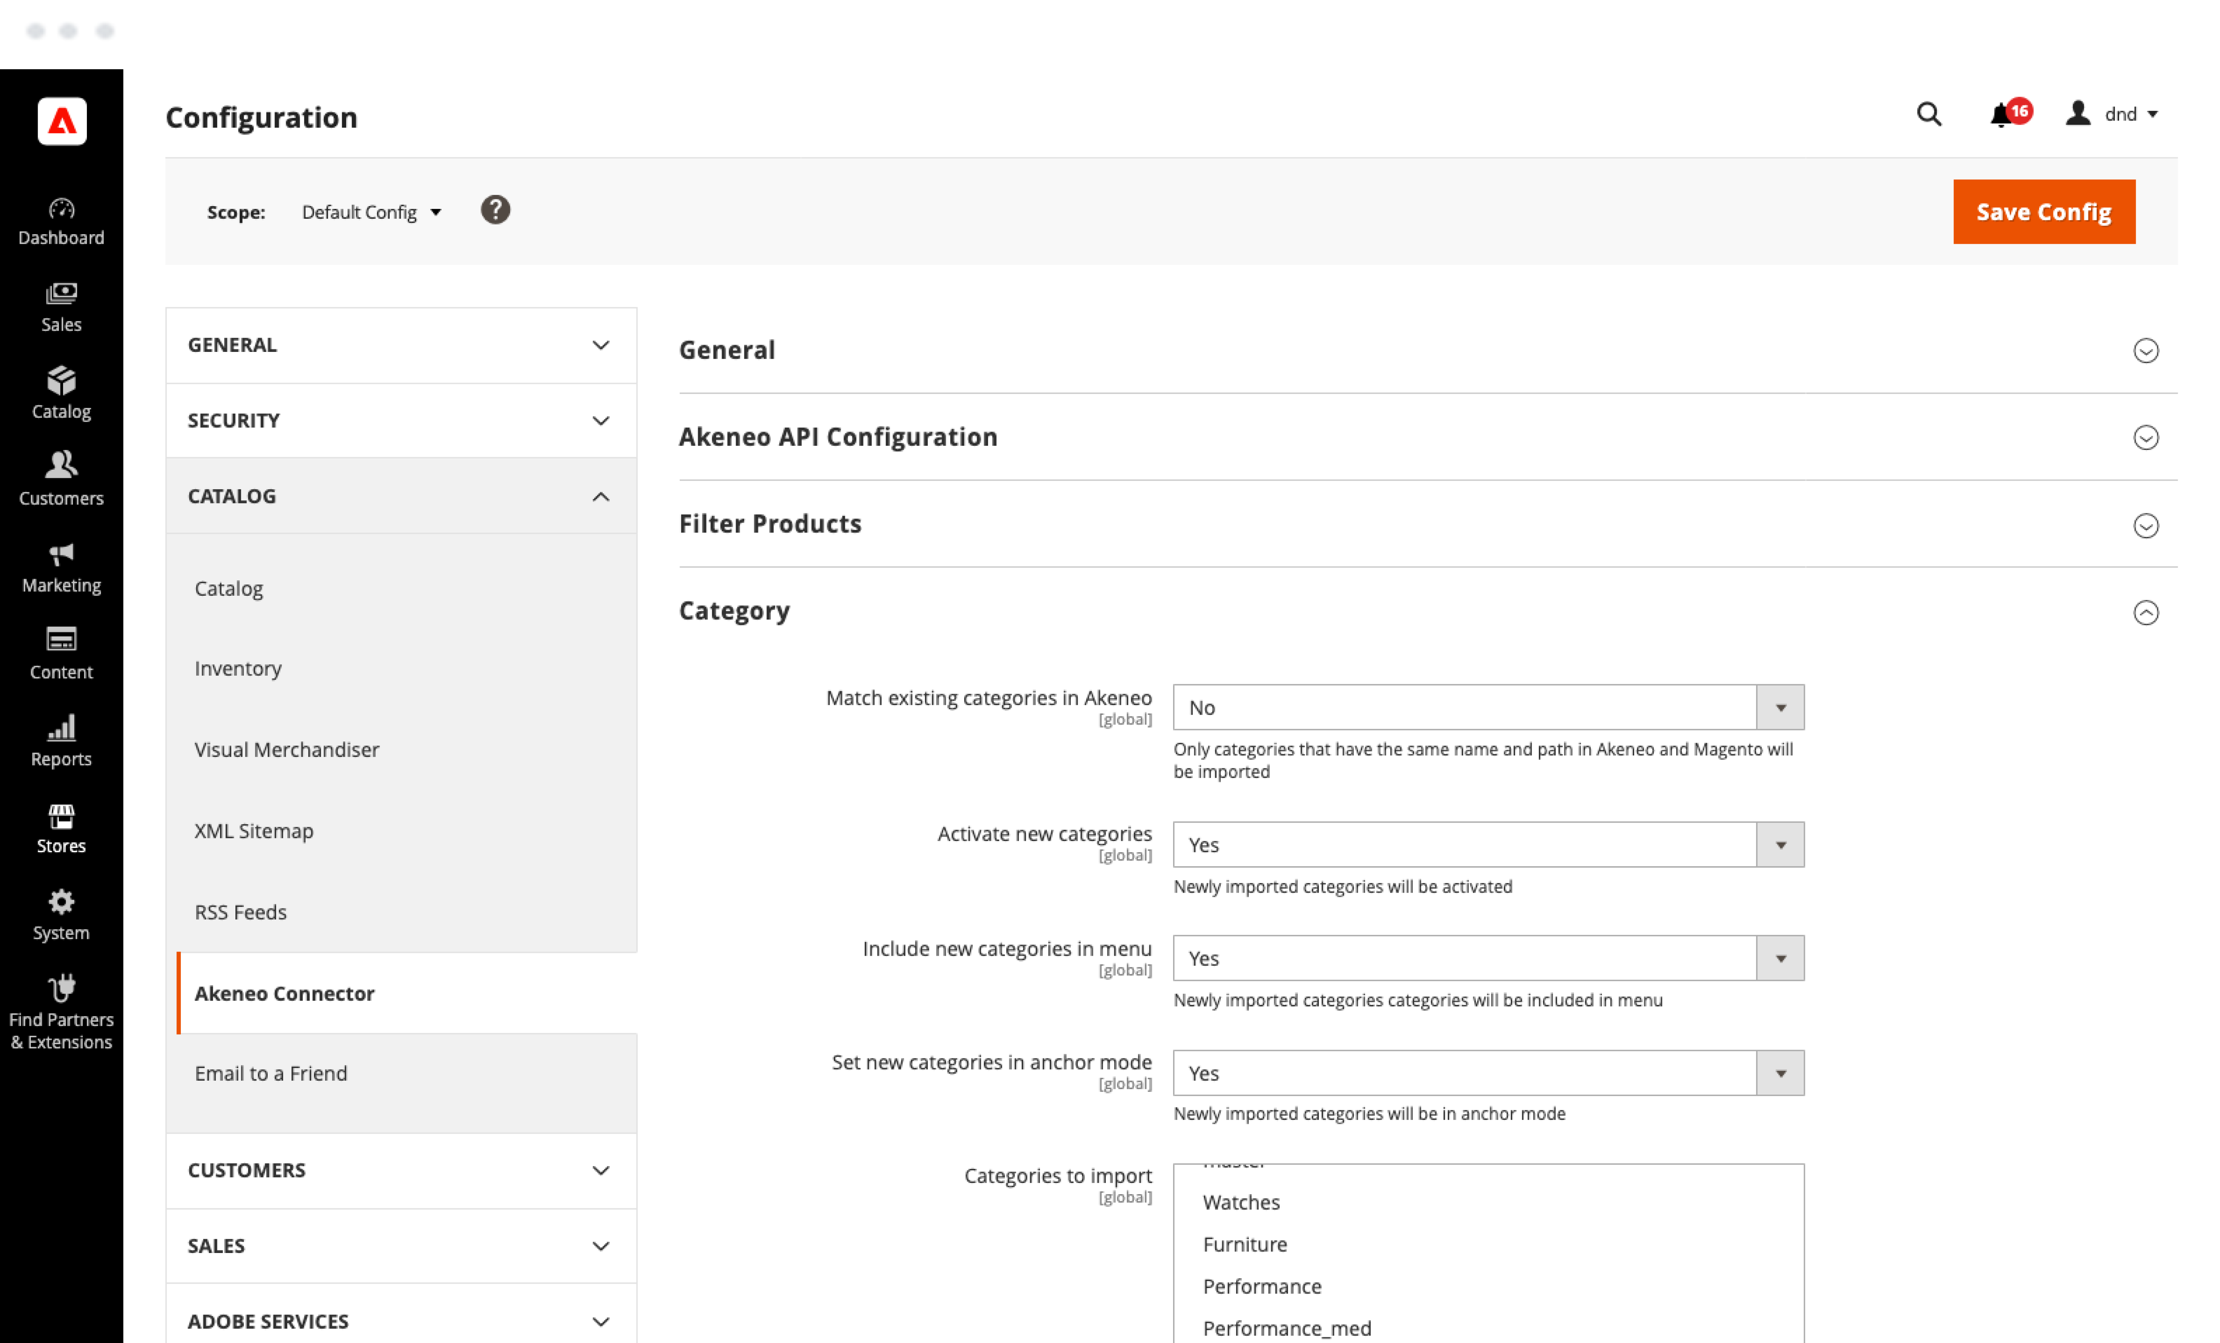Open Include new categories in menu dropdown
2220x1343 pixels.
pos(1488,958)
